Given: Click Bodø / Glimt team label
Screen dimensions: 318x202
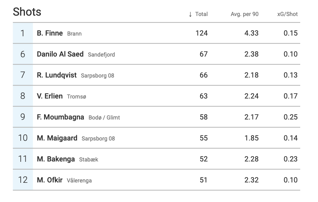Looking at the screenshot, I should pos(104,118).
